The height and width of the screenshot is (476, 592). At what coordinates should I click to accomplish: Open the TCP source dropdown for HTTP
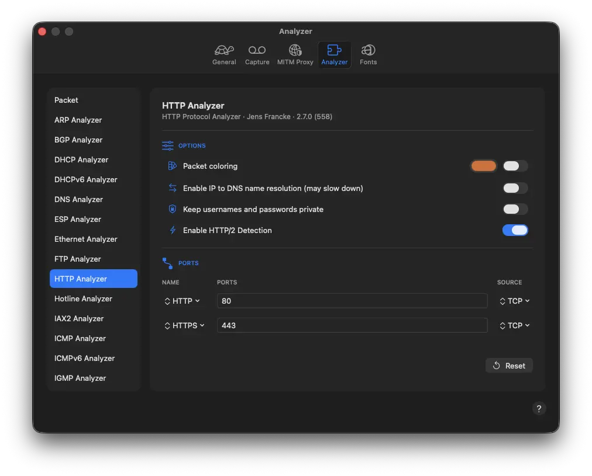pos(515,301)
